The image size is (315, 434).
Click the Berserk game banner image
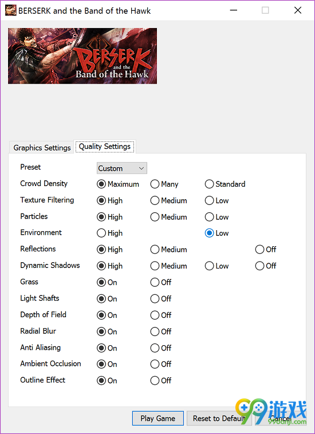coord(82,56)
